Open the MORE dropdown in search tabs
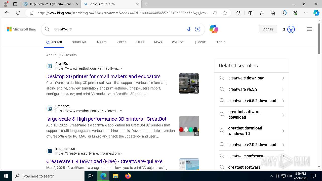 click(x=200, y=42)
